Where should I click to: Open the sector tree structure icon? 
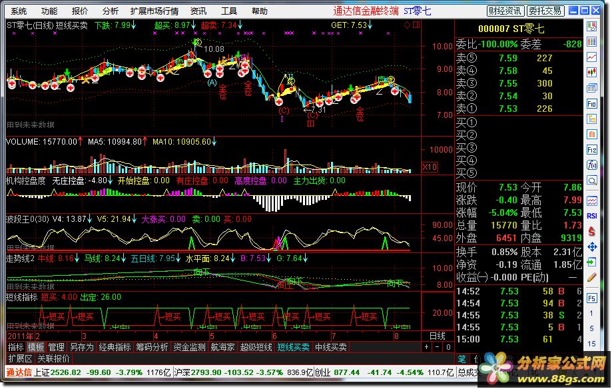[592, 119]
